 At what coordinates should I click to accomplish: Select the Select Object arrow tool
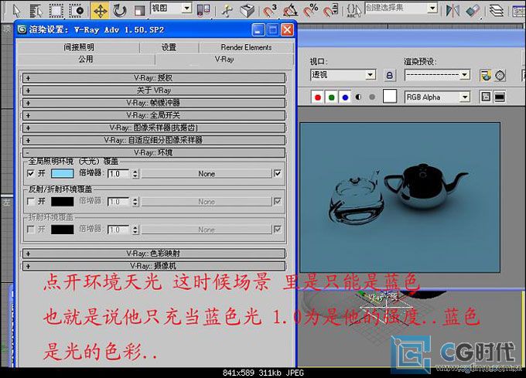[x=16, y=10]
